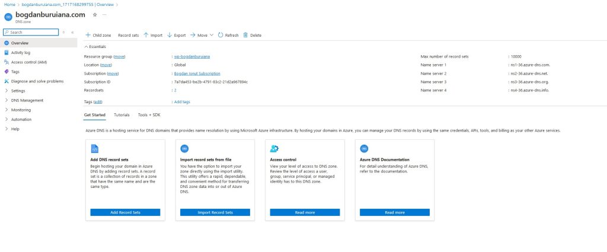607x252 pixels.
Task: Click the plus icon for Child zone
Action: 88,35
